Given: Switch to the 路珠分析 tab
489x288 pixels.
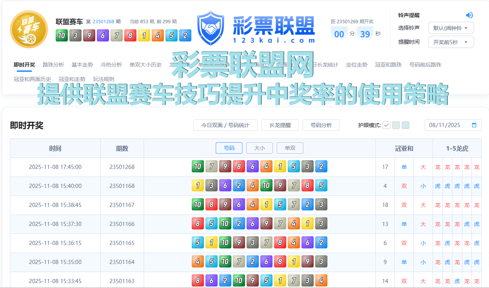Looking at the screenshot, I should tap(53, 65).
